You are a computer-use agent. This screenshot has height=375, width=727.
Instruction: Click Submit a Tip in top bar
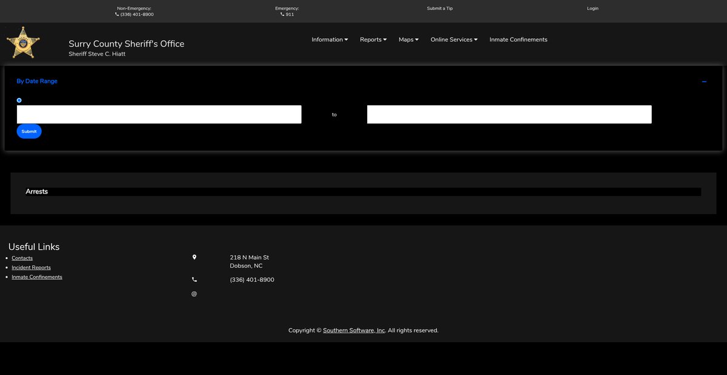(440, 8)
